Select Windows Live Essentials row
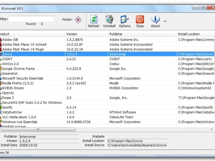 pos(107,122)
